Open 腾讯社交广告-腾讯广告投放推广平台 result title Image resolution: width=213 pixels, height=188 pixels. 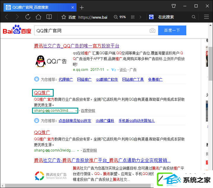coord(102,160)
